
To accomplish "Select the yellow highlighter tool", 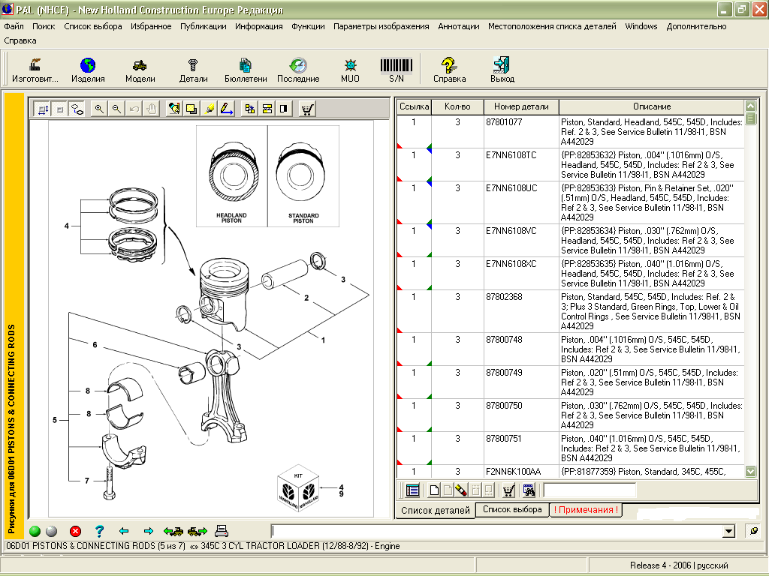I will (x=210, y=109).
